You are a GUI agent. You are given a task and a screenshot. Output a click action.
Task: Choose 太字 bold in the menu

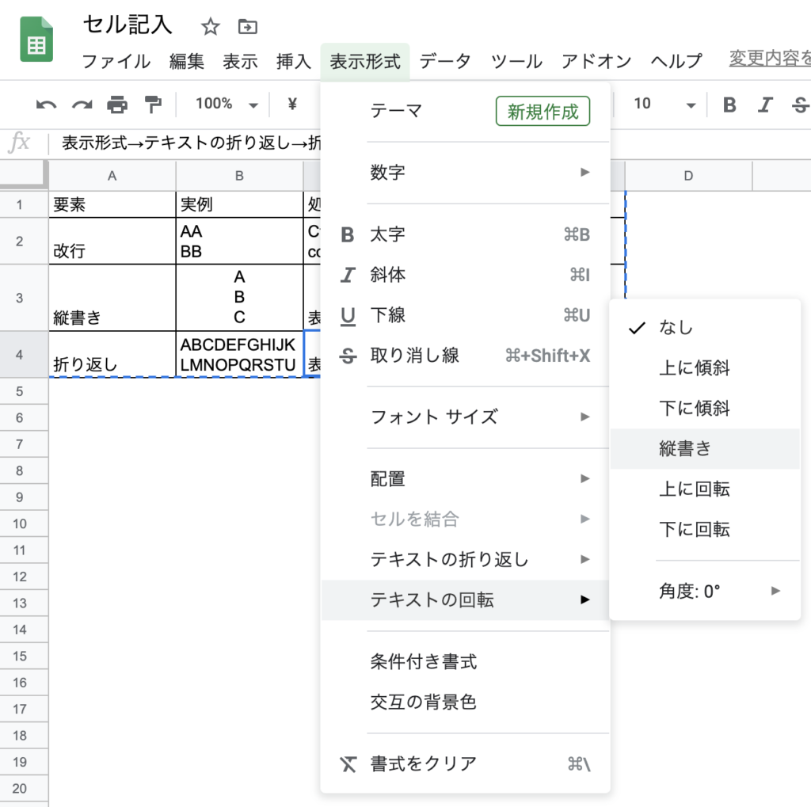pyautogui.click(x=465, y=234)
